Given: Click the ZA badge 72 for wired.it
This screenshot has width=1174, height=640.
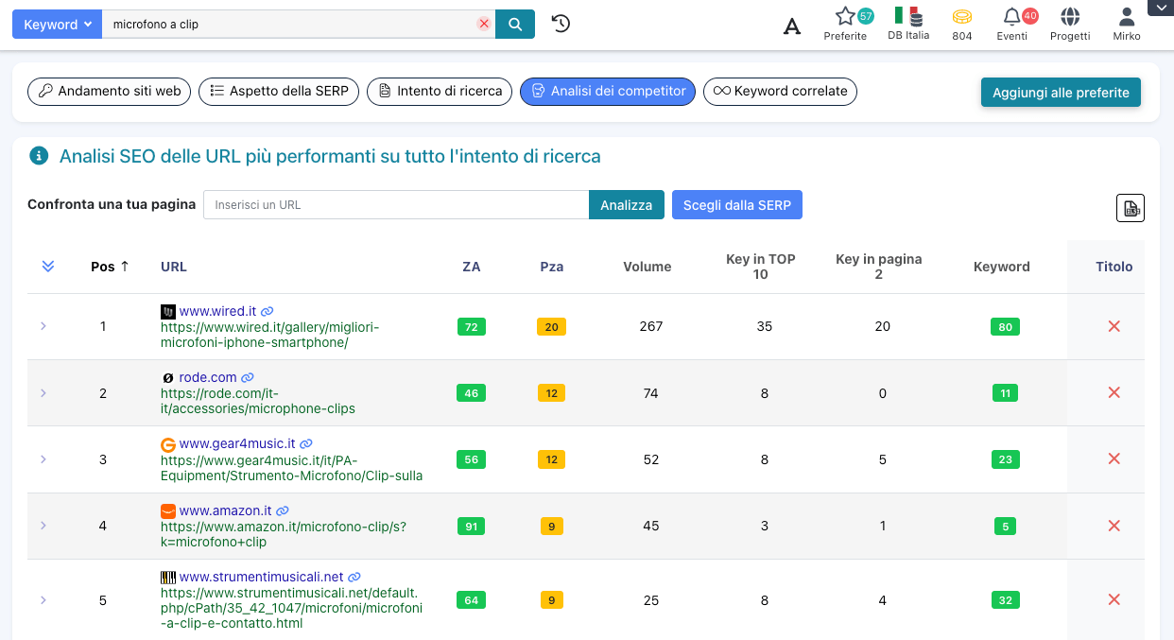Looking at the screenshot, I should (x=471, y=327).
